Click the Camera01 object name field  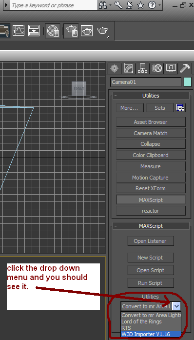[146, 82]
